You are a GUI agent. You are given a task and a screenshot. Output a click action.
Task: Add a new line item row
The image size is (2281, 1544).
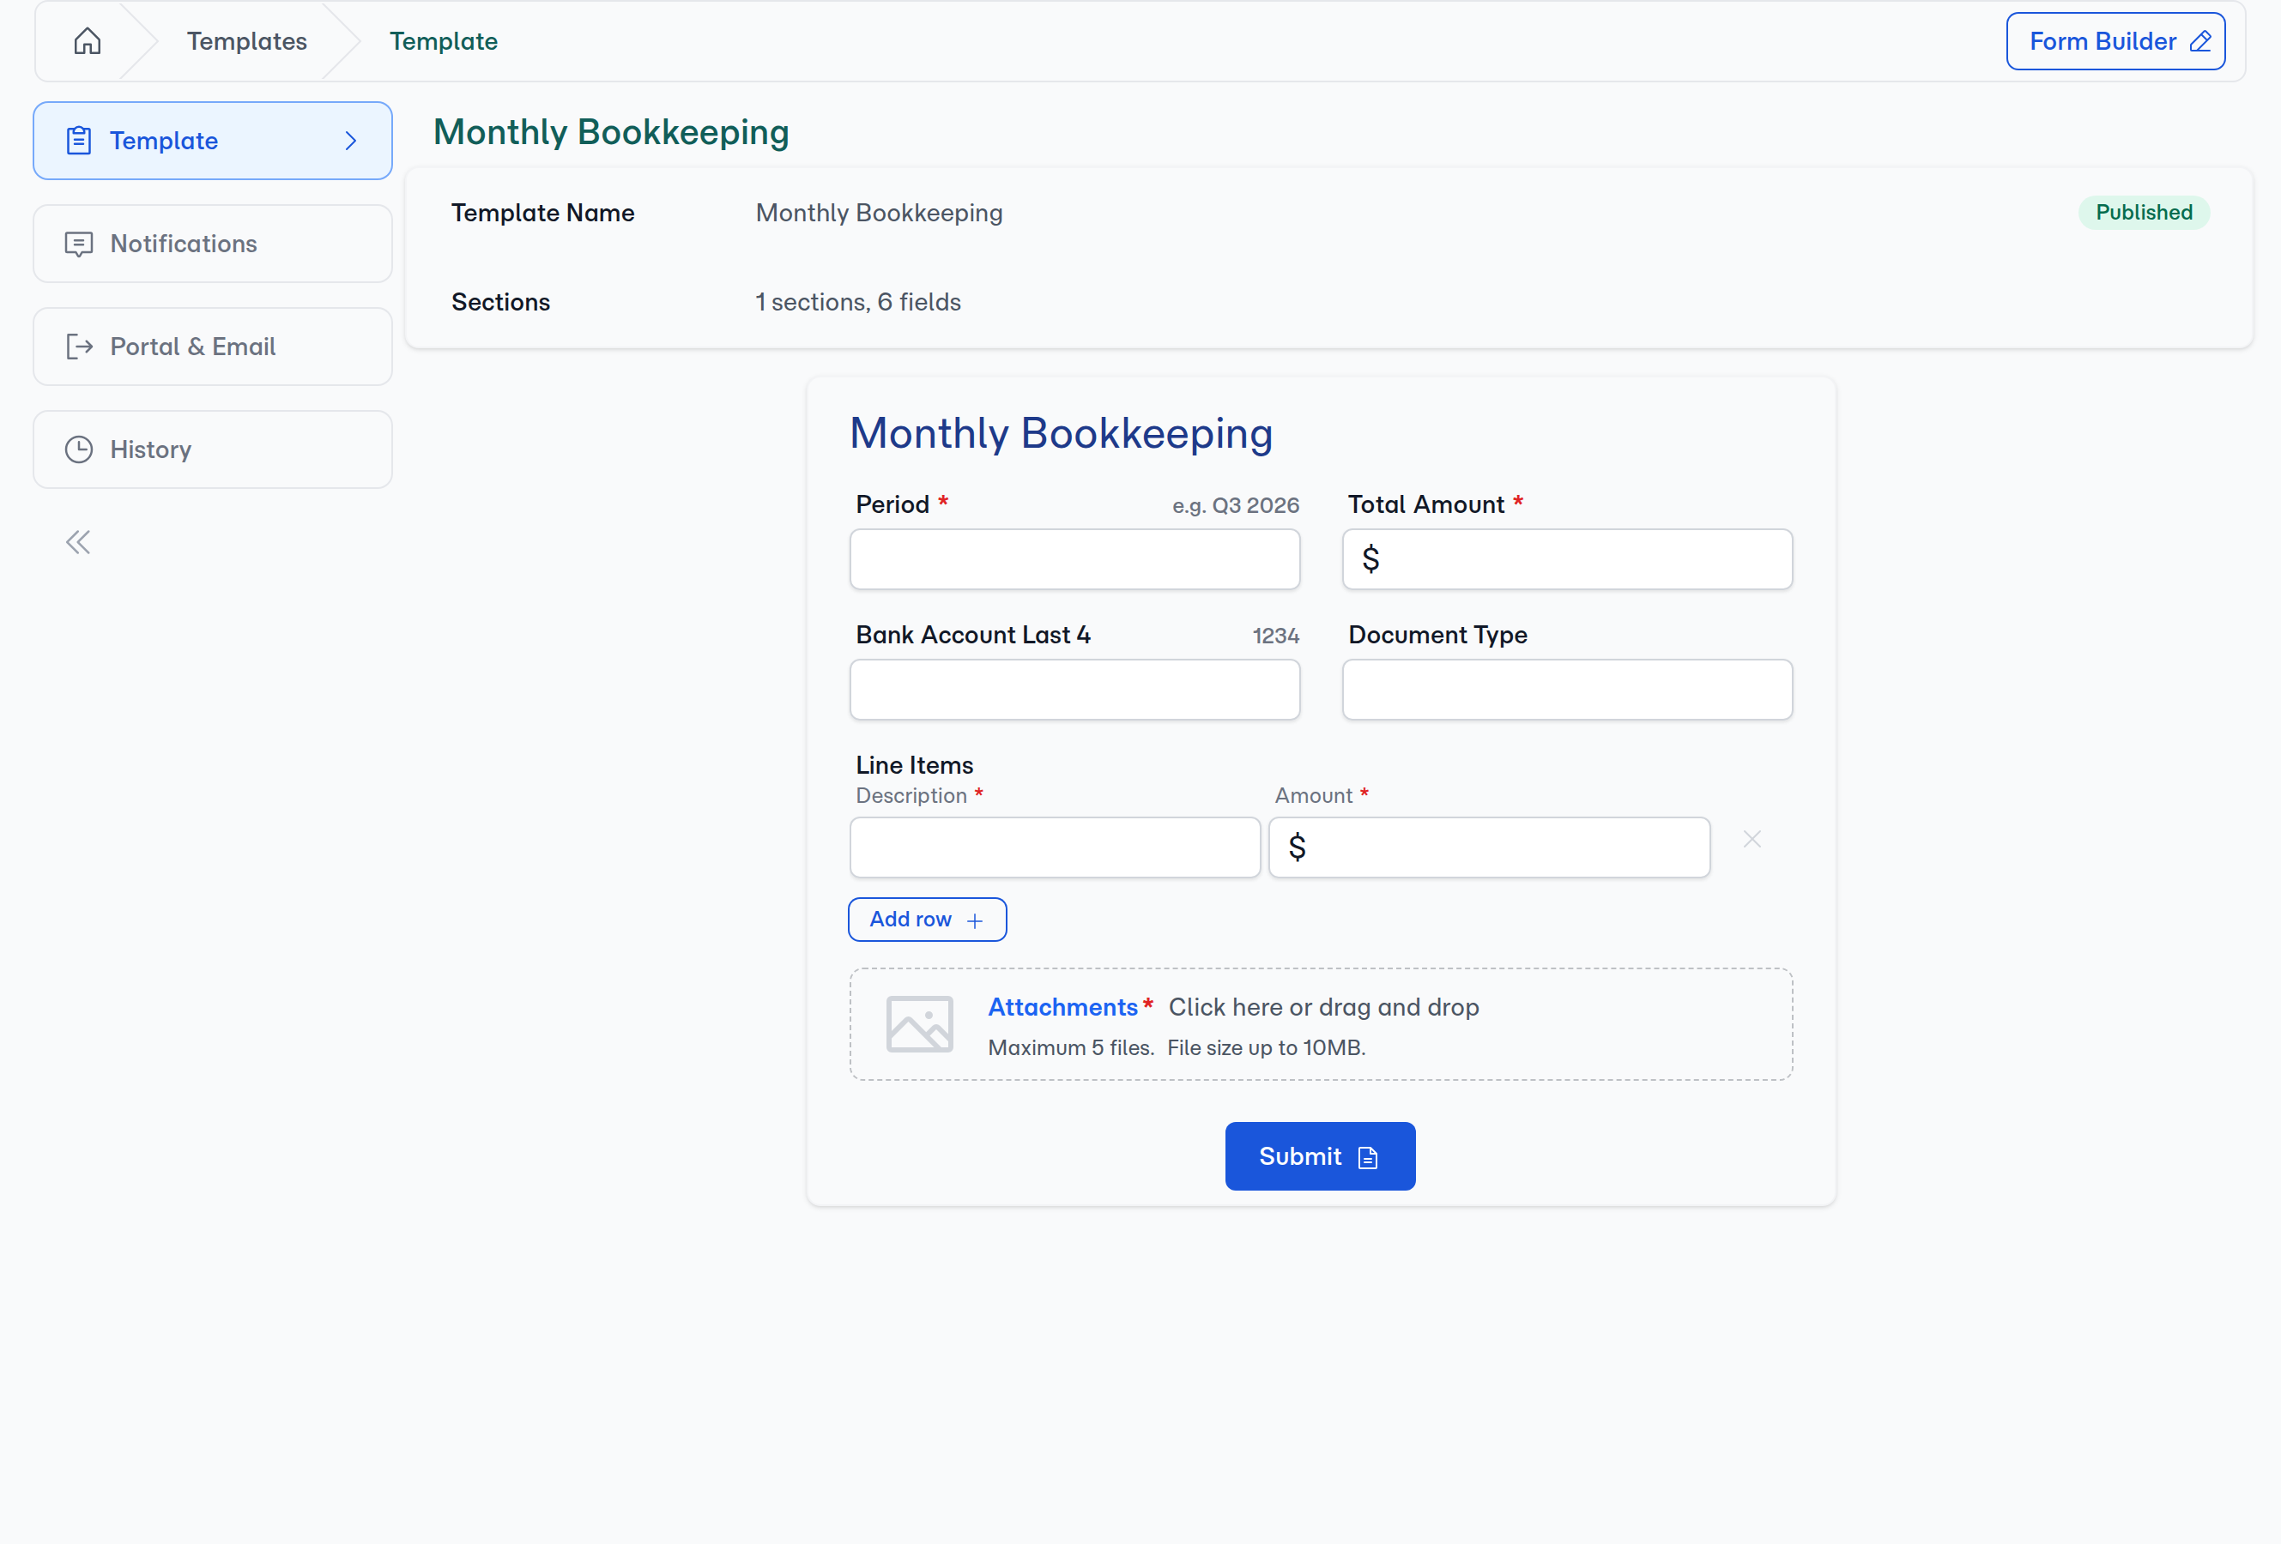tap(927, 920)
